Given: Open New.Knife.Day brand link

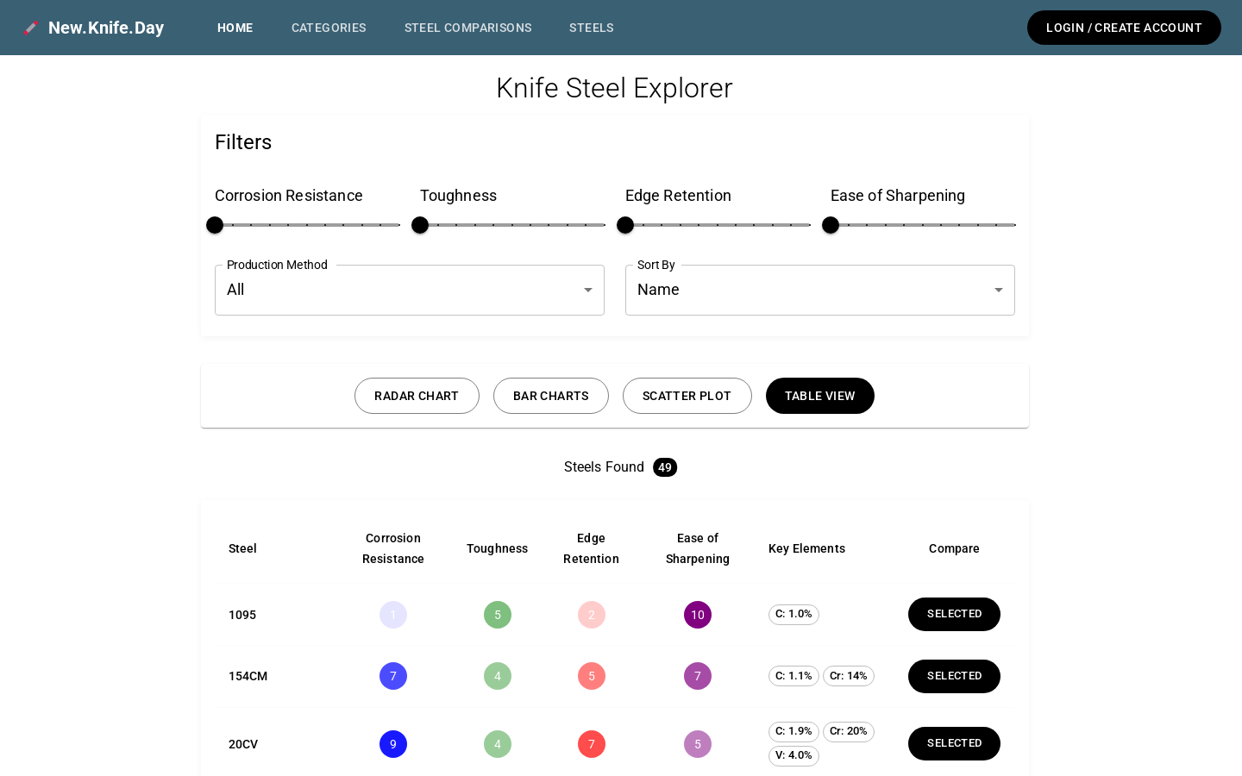Looking at the screenshot, I should coord(106,28).
